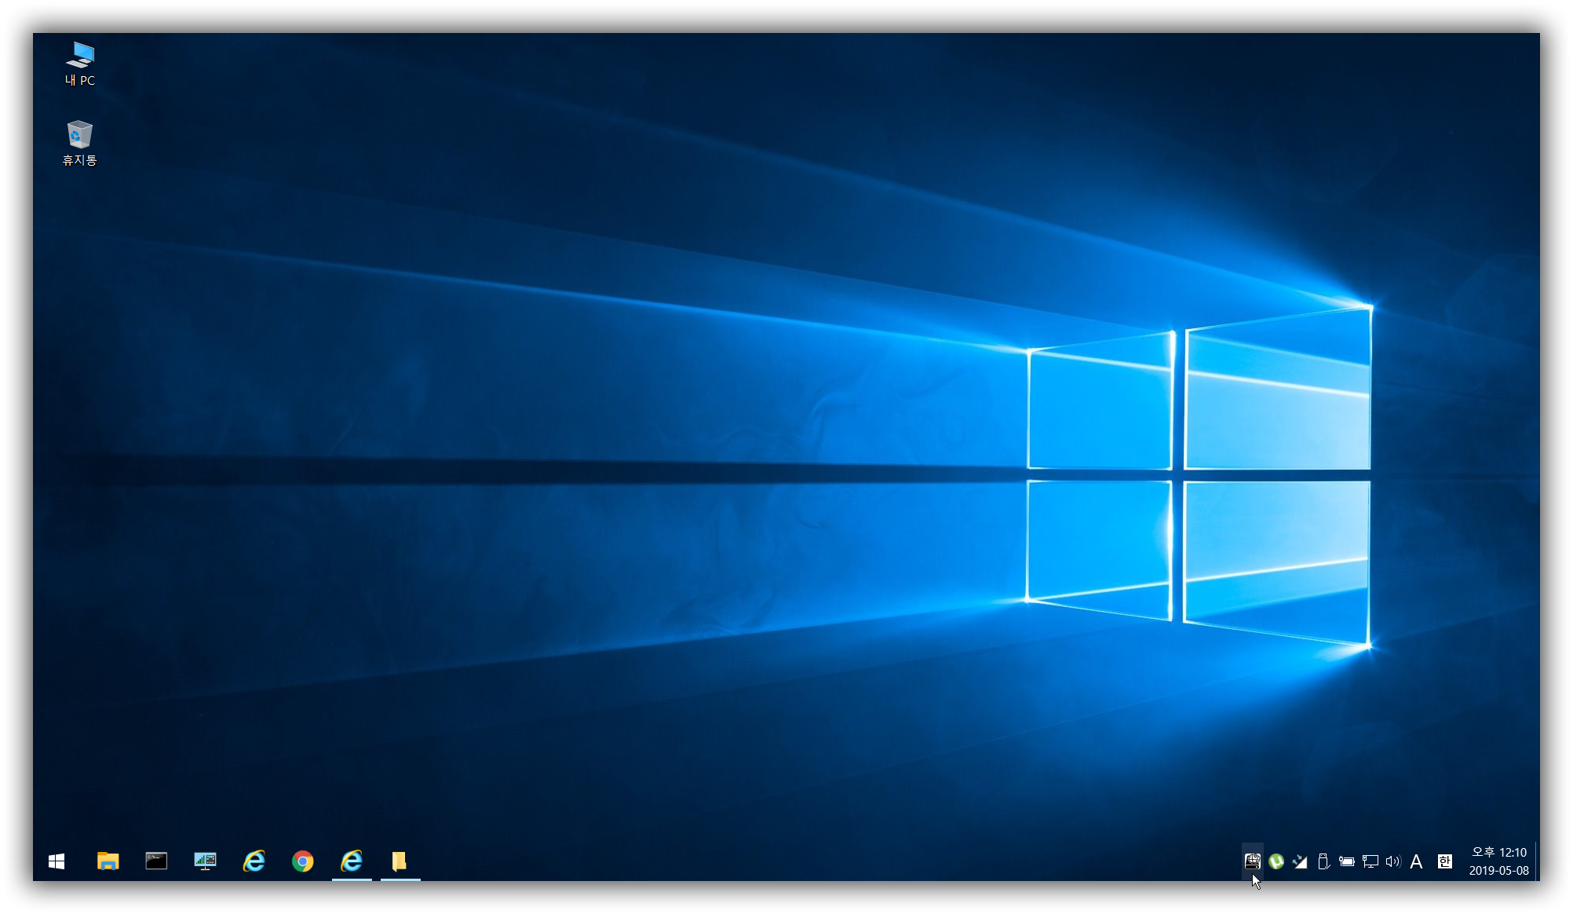Screen dimensions: 1573x914
Task: Switch to the running Internet Explorer window
Action: pos(352,861)
